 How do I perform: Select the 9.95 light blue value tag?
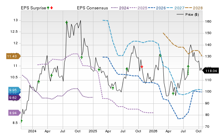pyautogui.click(x=14, y=90)
